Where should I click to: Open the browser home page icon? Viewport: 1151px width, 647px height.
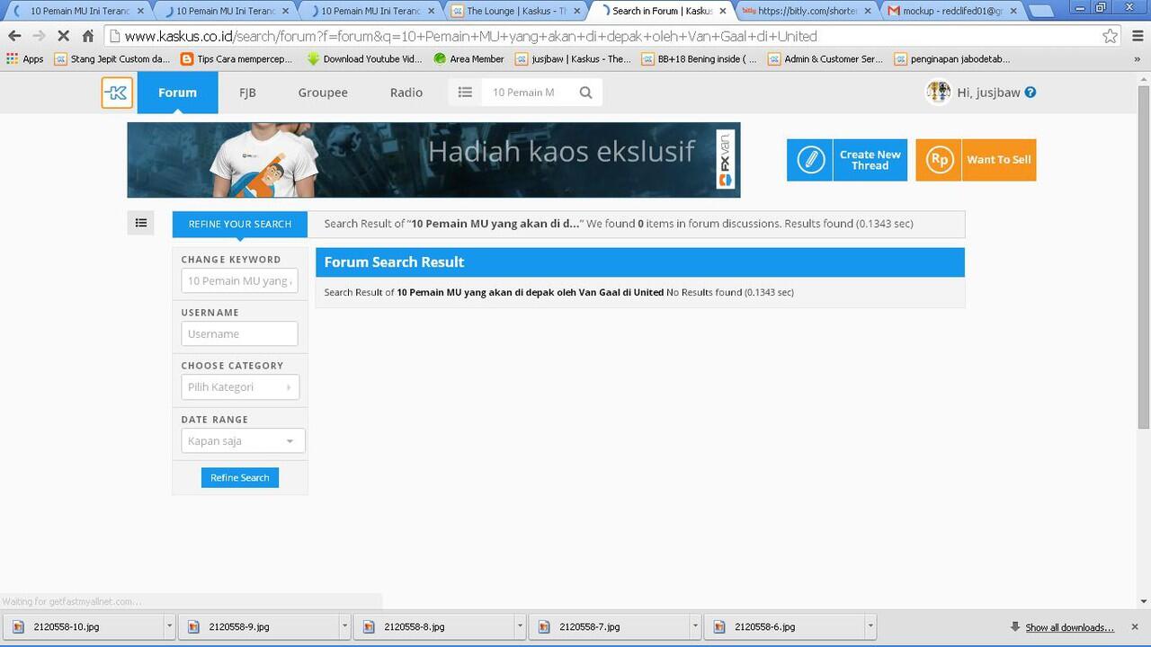coord(88,36)
